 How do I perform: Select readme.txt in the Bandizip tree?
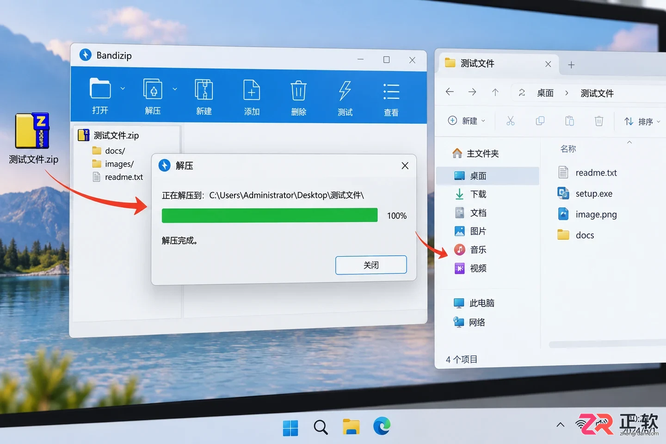[x=117, y=177]
